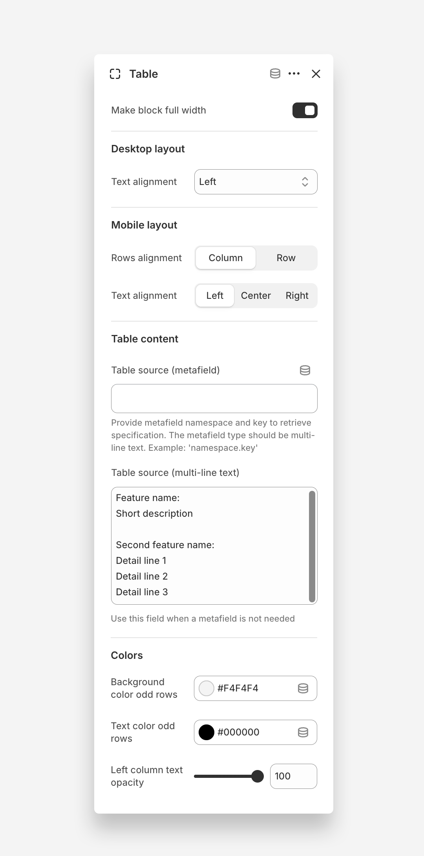424x856 pixels.
Task: Open the Desktop Text alignment dropdown
Action: [256, 182]
